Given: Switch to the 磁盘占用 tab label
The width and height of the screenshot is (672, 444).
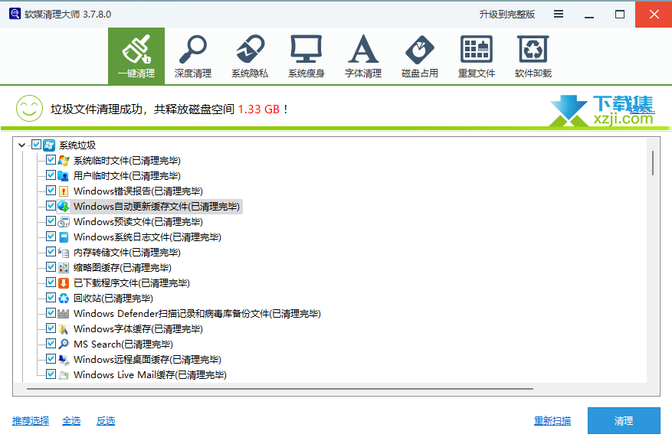Looking at the screenshot, I should click(x=420, y=73).
